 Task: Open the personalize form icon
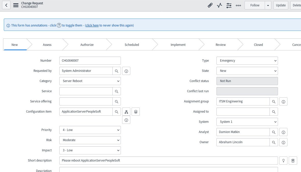[x=229, y=5]
